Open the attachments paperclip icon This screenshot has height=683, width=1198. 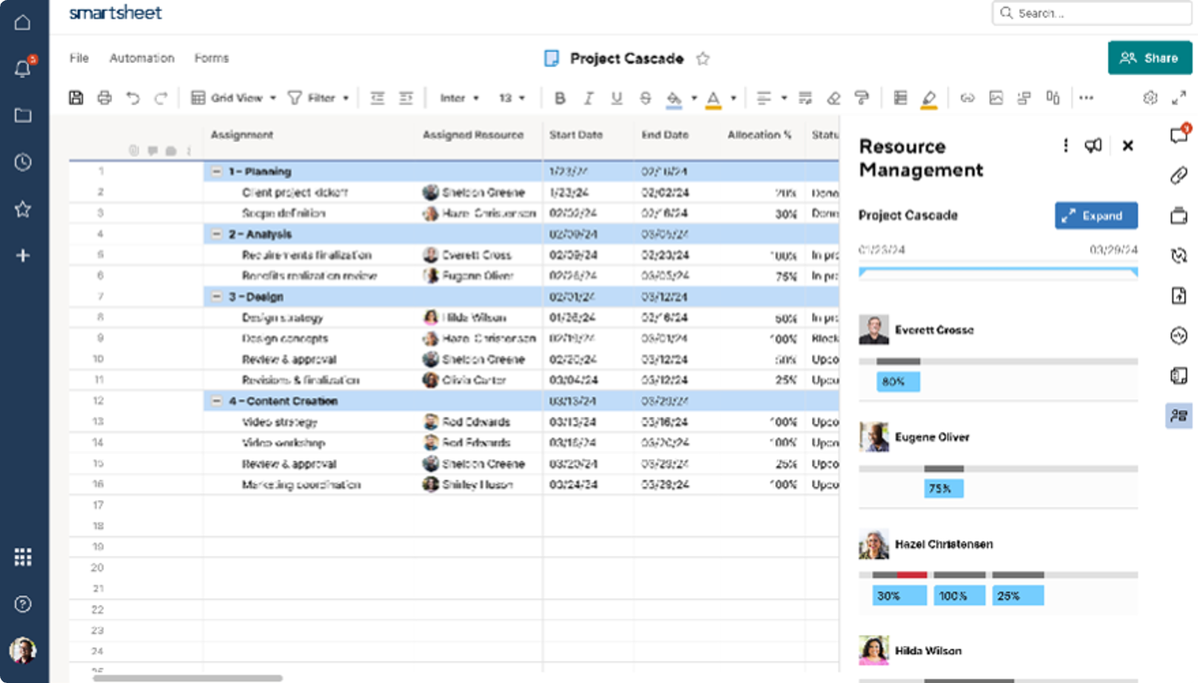[1179, 176]
